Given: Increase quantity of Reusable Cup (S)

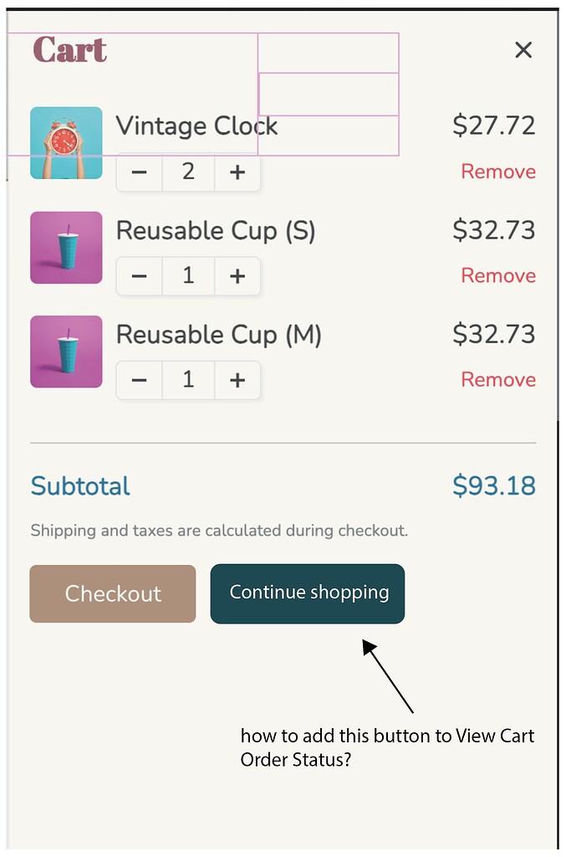Looking at the screenshot, I should click(x=237, y=276).
